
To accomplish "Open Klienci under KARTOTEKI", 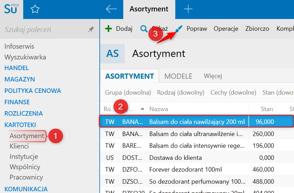I will [19, 146].
